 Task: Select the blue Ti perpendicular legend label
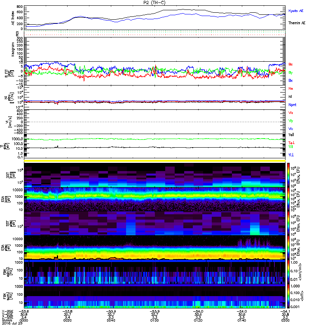(291, 155)
